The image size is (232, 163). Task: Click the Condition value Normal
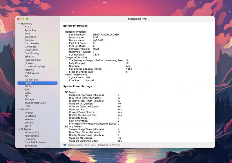[x=90, y=80]
